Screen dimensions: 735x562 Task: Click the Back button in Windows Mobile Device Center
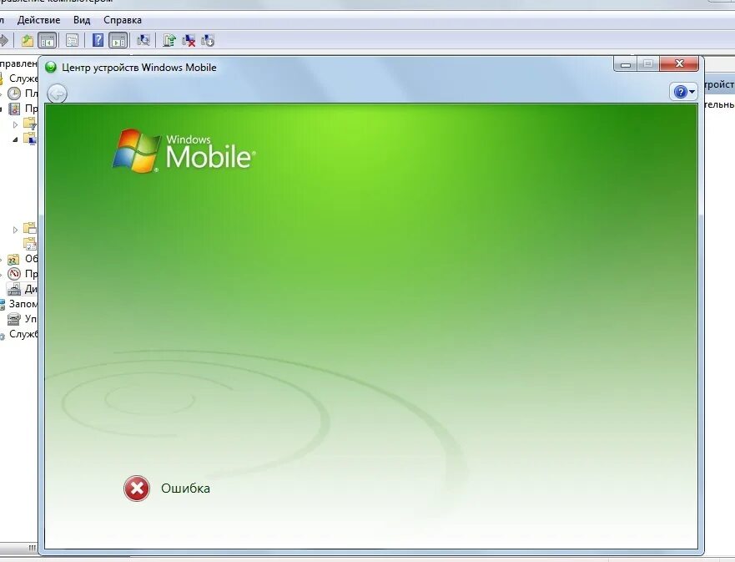point(58,94)
